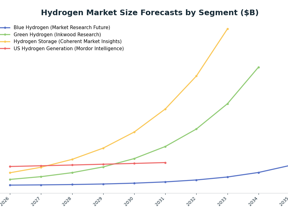Select the 'Blue Hydrogen (Market Research Future)' legend label
288x216 pixels.
pos(62,28)
